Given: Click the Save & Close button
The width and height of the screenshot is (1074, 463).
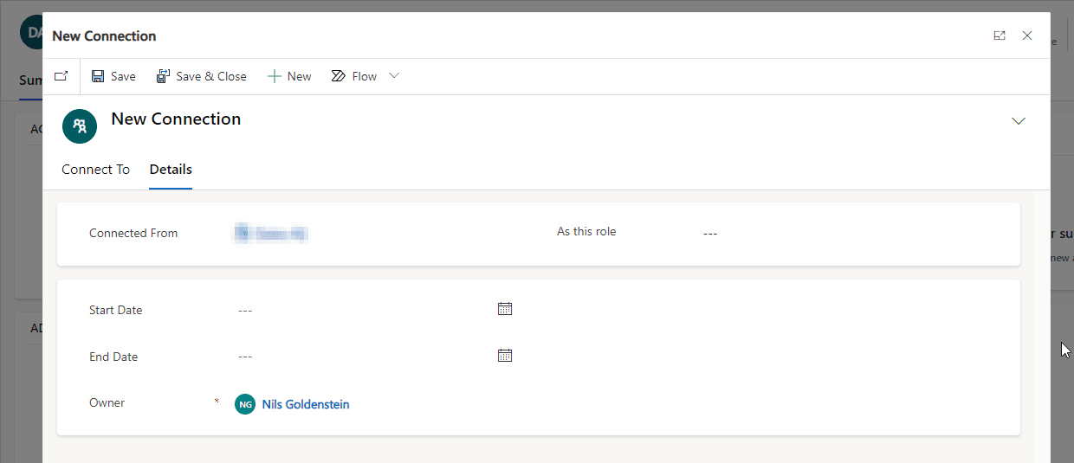Looking at the screenshot, I should click(x=201, y=76).
